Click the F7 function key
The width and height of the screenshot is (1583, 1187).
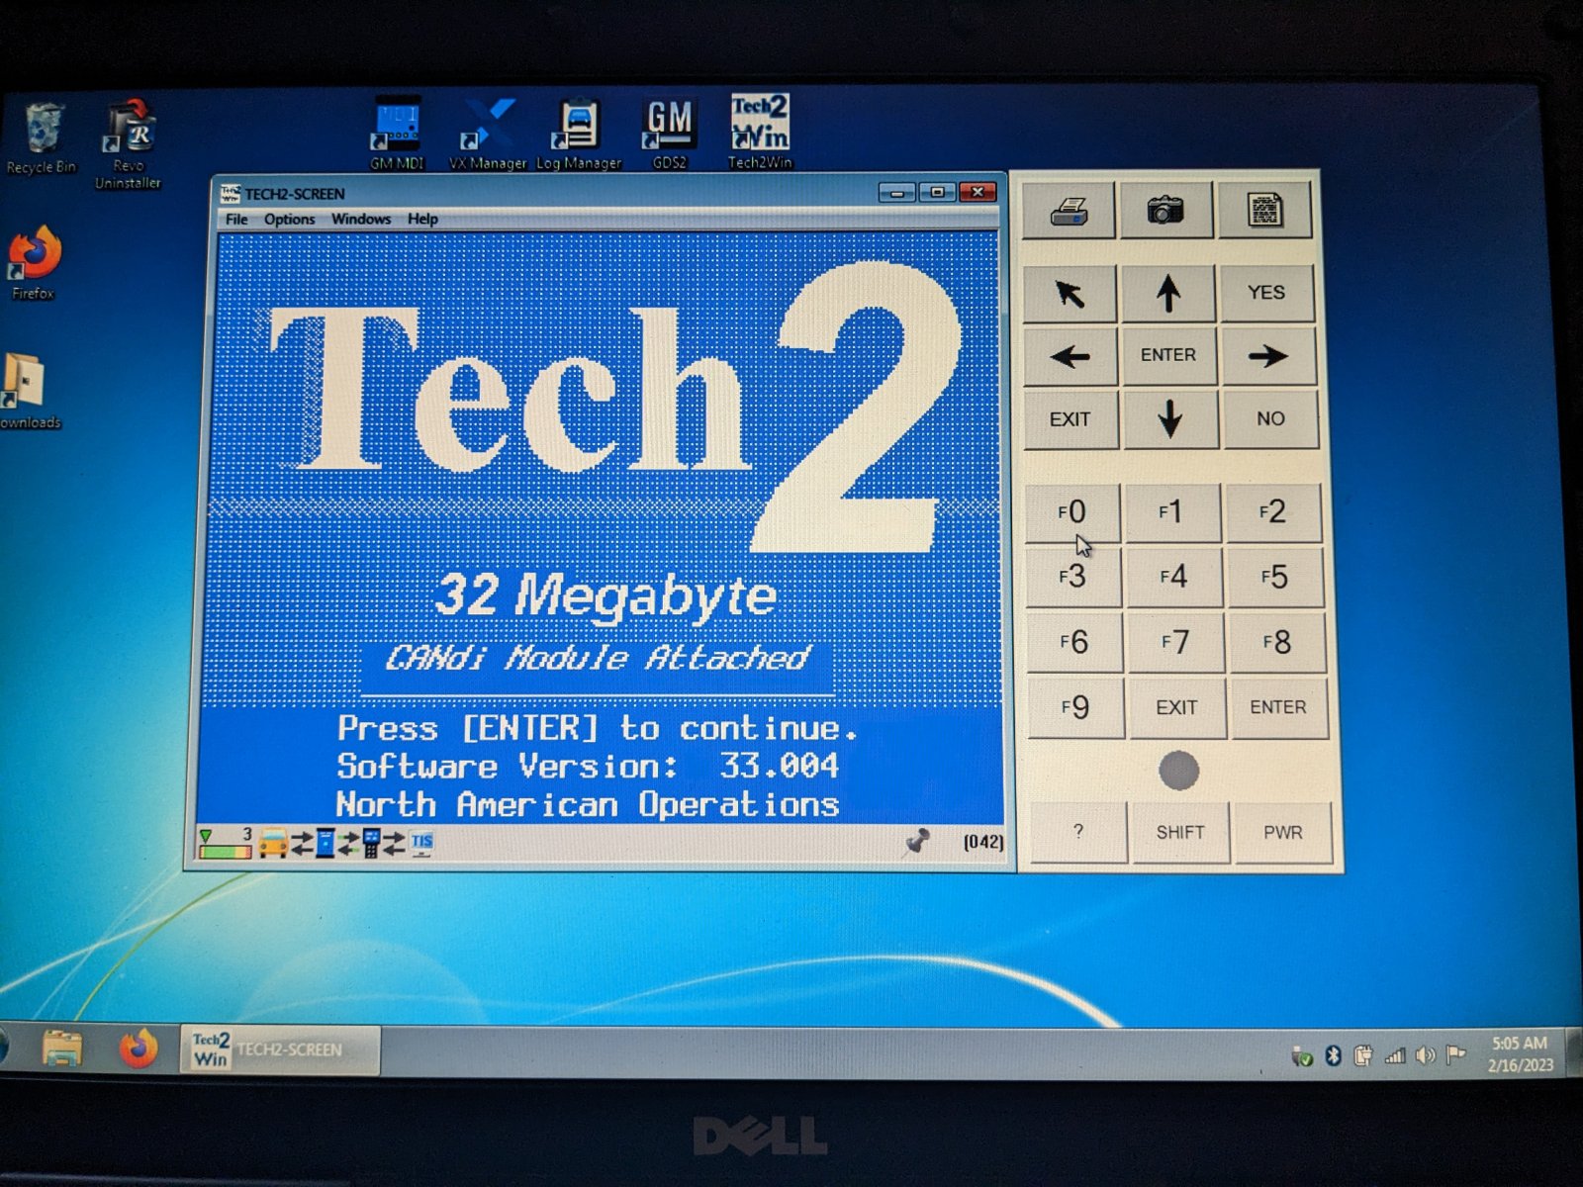(x=1175, y=642)
